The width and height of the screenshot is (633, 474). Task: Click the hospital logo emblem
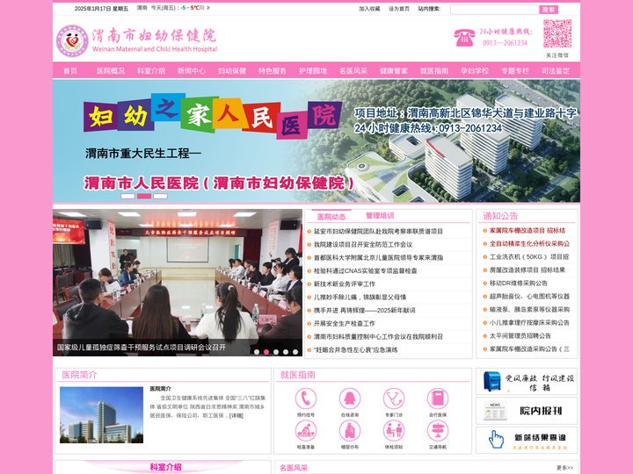pos(72,40)
